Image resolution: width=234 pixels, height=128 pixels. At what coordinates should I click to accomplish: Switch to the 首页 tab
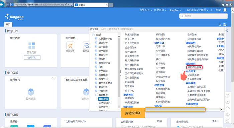(x=8, y=24)
